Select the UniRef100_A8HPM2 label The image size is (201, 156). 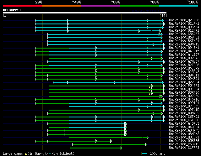[184, 134]
